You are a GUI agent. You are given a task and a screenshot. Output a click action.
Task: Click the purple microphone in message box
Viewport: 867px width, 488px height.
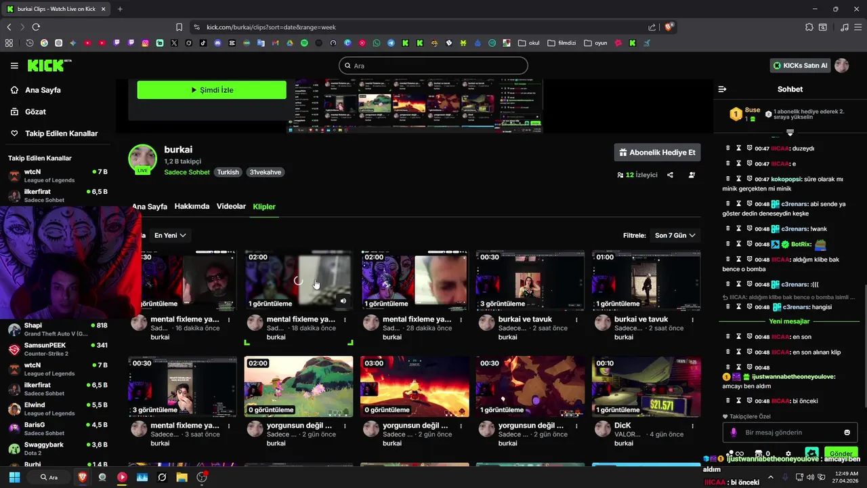point(734,432)
